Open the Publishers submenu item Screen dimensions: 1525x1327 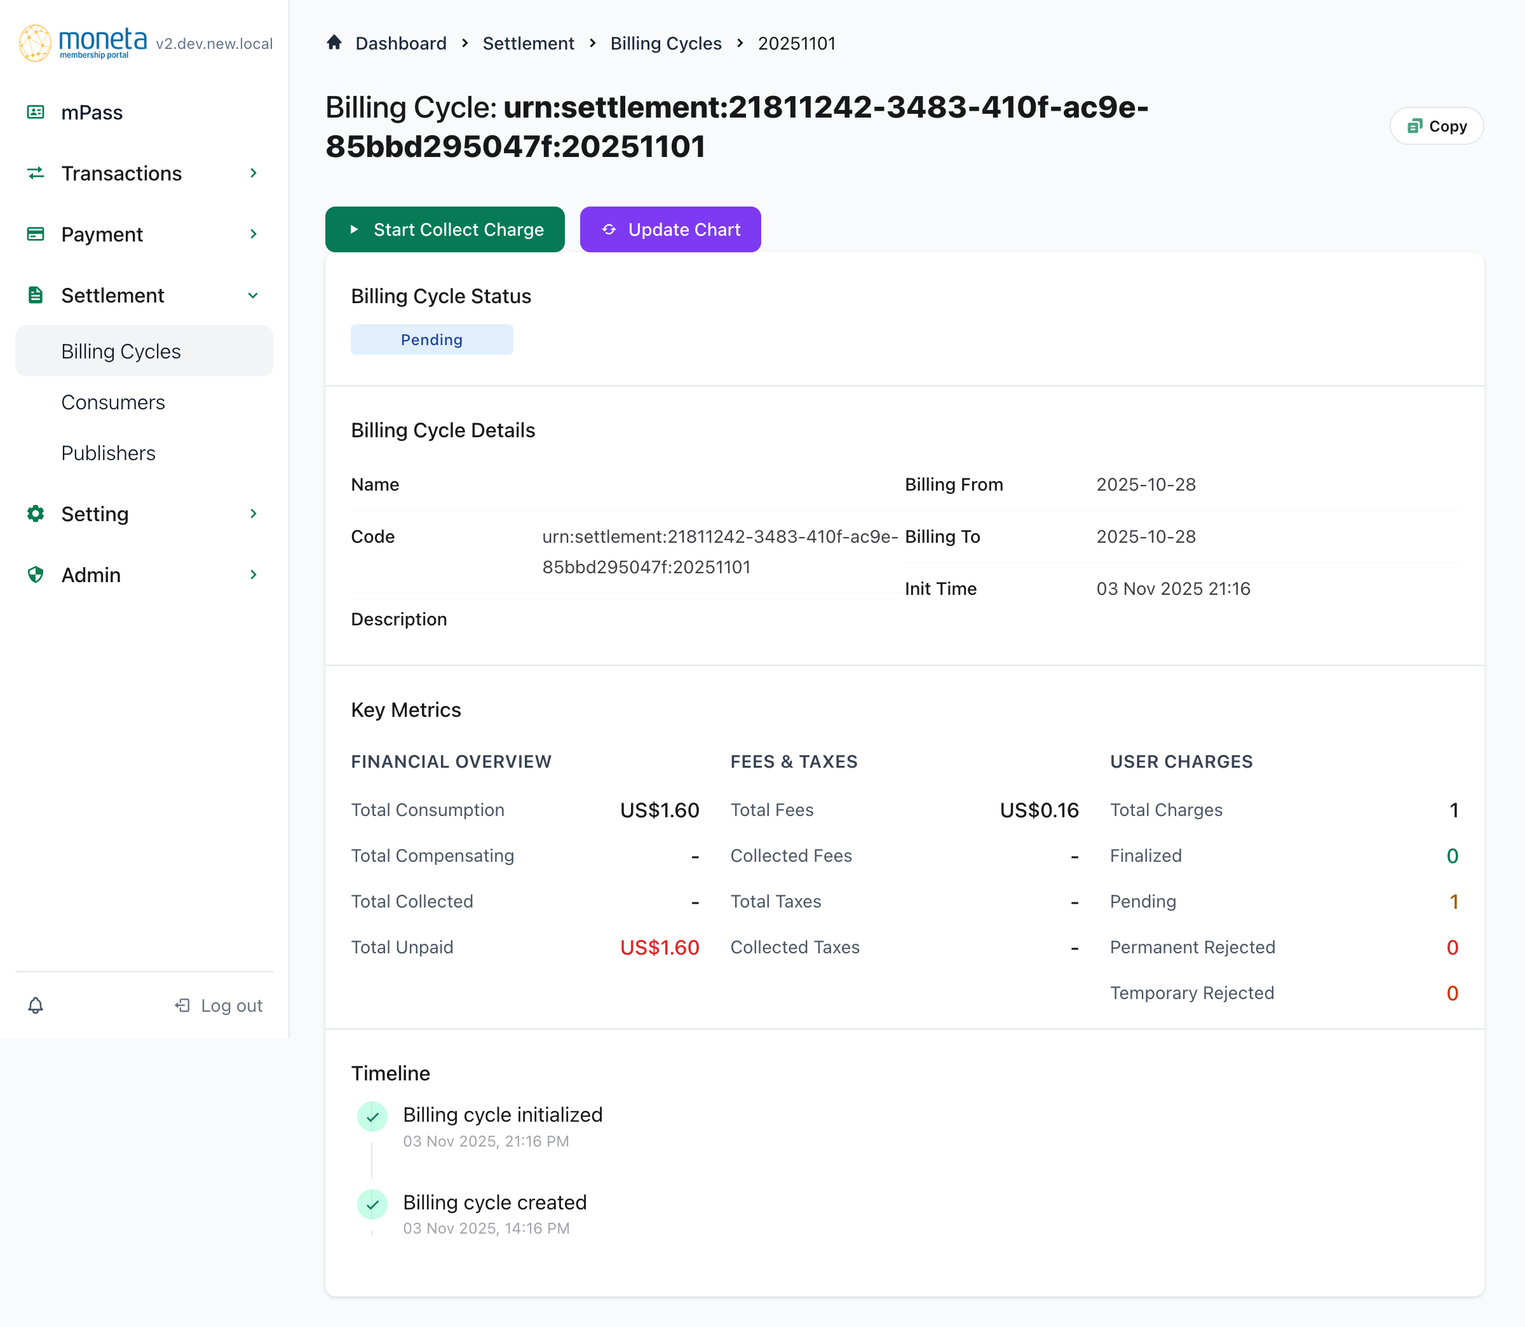point(108,453)
